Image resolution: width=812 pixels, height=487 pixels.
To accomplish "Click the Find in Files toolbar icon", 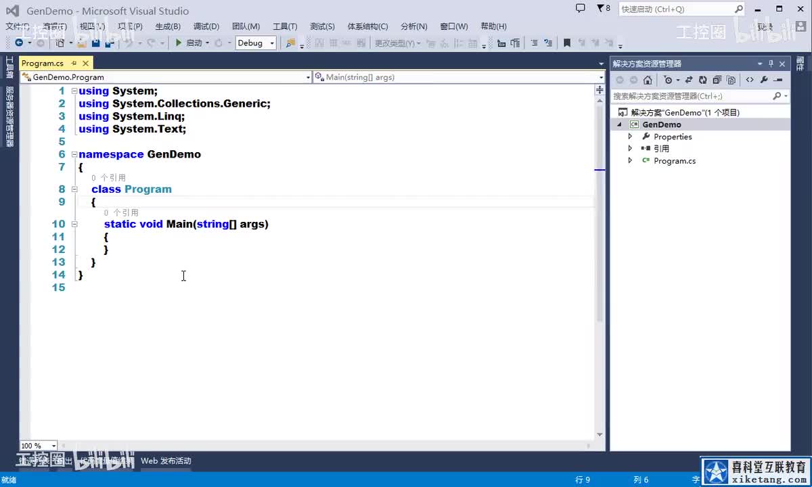I will [x=290, y=43].
